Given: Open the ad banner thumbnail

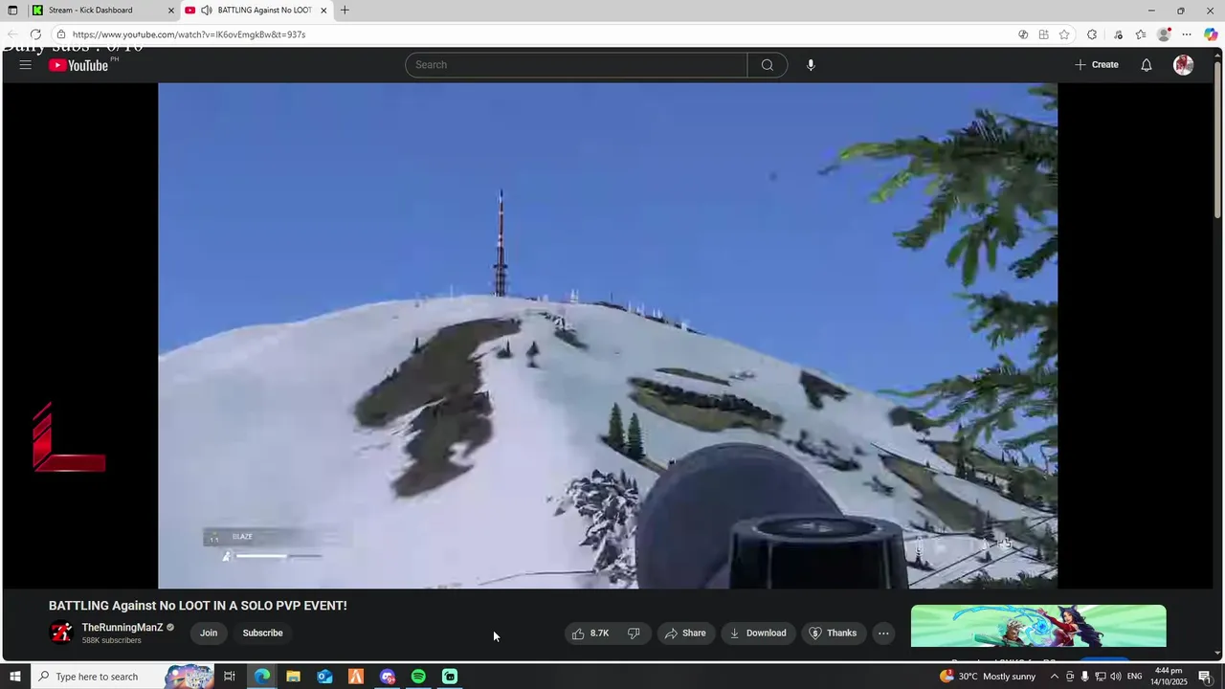Looking at the screenshot, I should (1038, 626).
